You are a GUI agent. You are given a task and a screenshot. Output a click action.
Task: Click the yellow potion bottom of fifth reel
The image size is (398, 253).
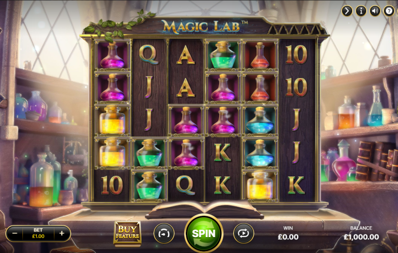260,186
